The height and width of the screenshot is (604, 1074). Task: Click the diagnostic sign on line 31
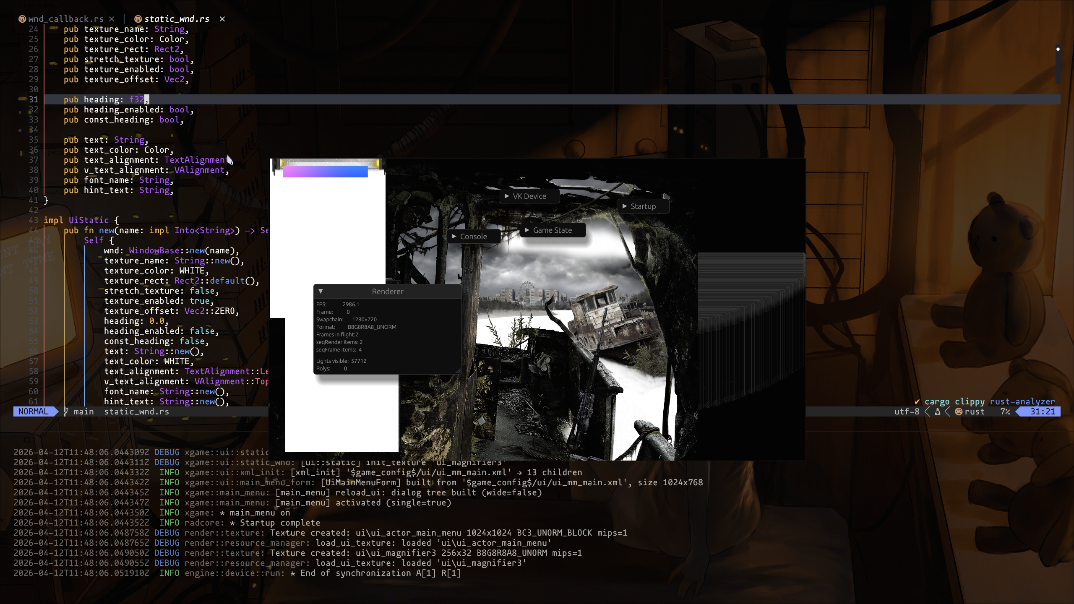[22, 99]
